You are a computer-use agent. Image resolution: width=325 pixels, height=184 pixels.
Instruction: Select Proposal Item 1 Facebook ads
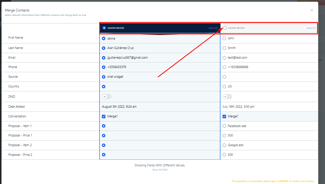coord(224,126)
